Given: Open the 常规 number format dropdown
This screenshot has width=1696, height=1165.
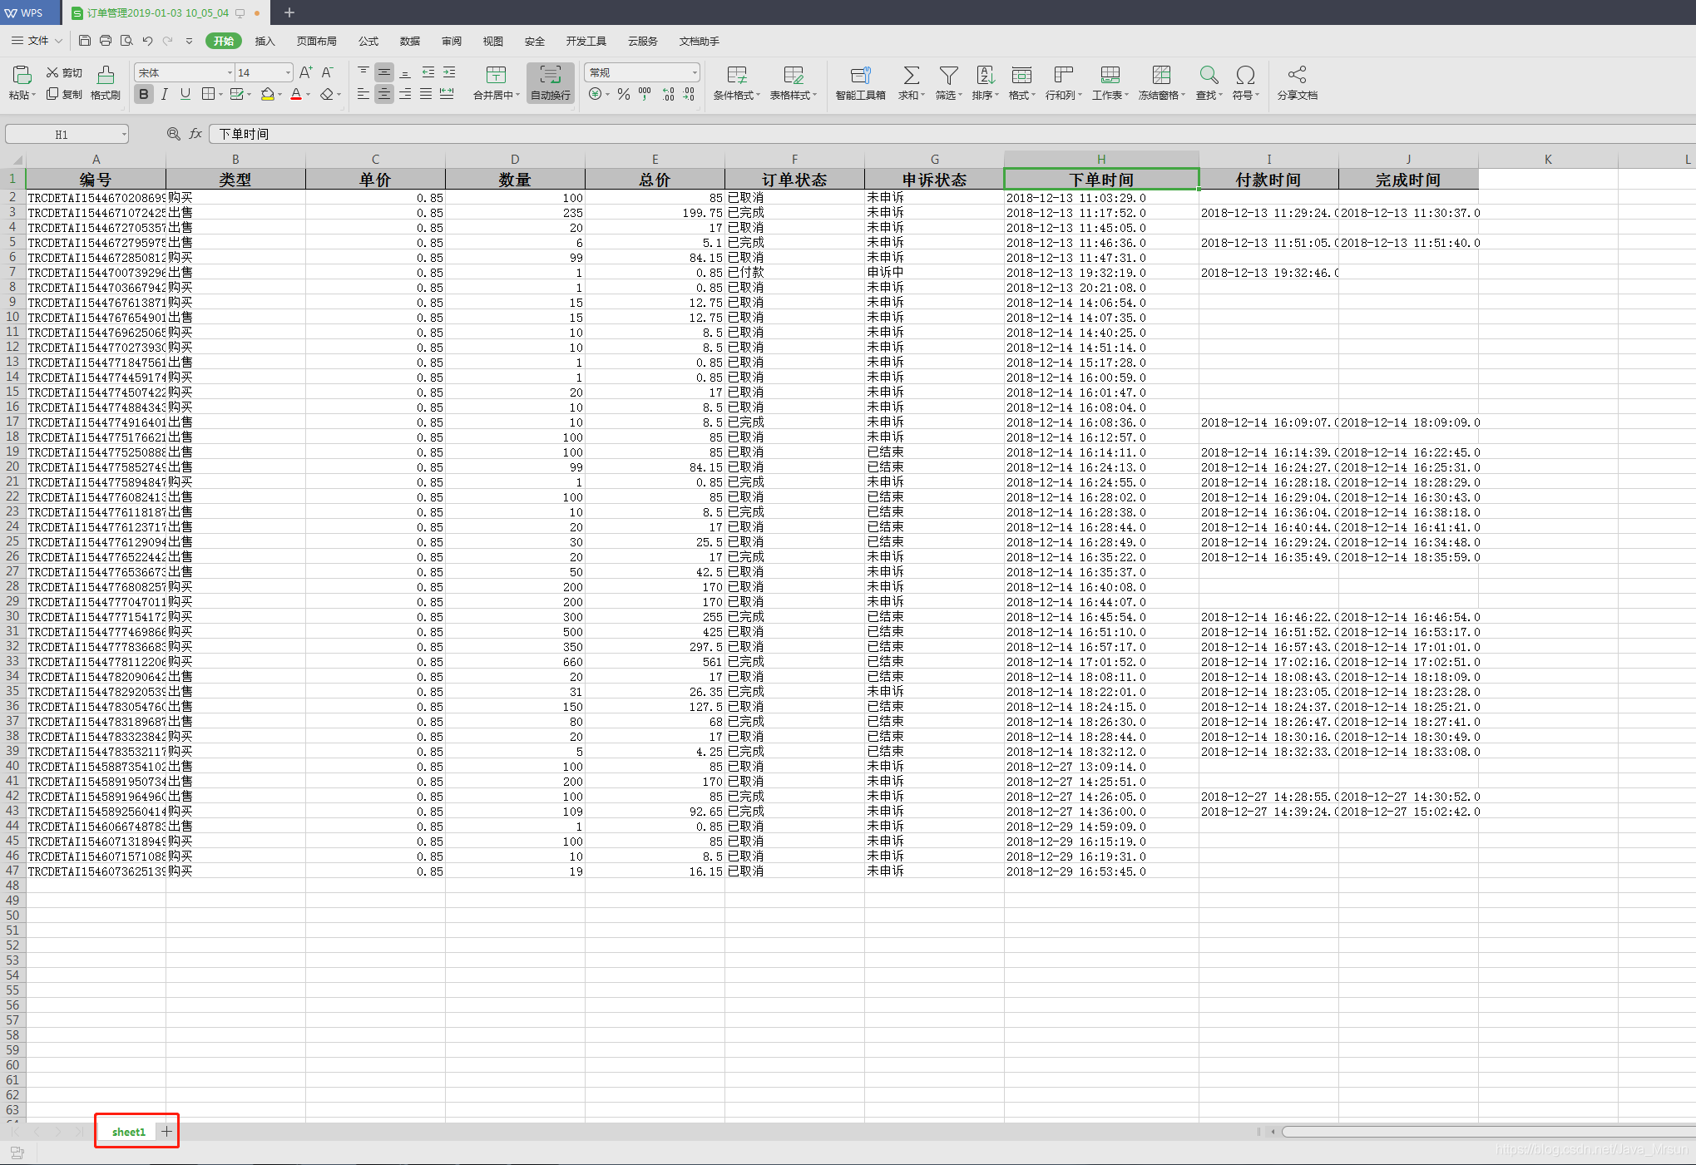Looking at the screenshot, I should pyautogui.click(x=695, y=72).
